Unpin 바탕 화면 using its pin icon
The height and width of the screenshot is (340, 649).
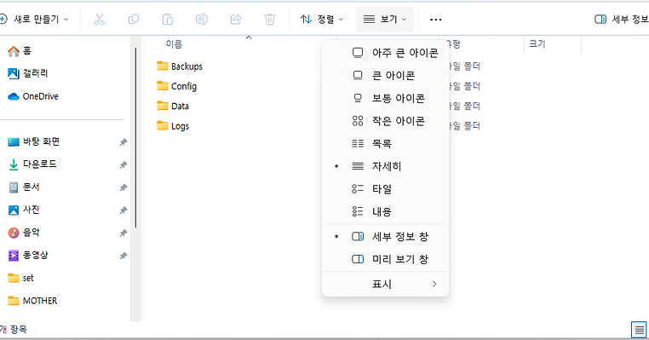[123, 142]
